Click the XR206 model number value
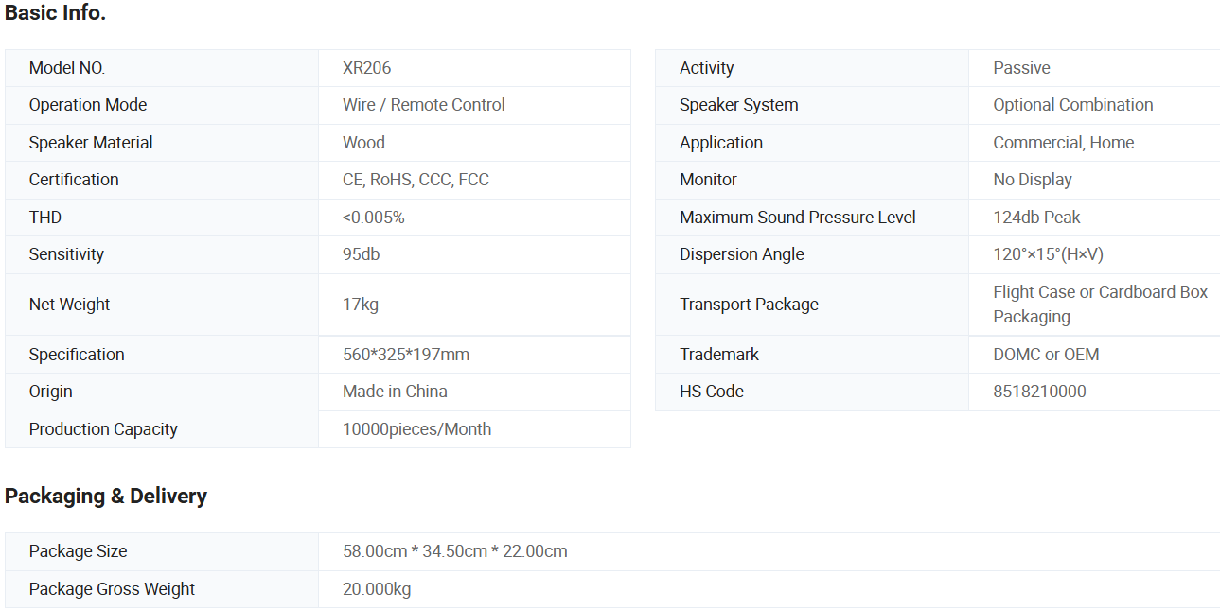 point(366,68)
